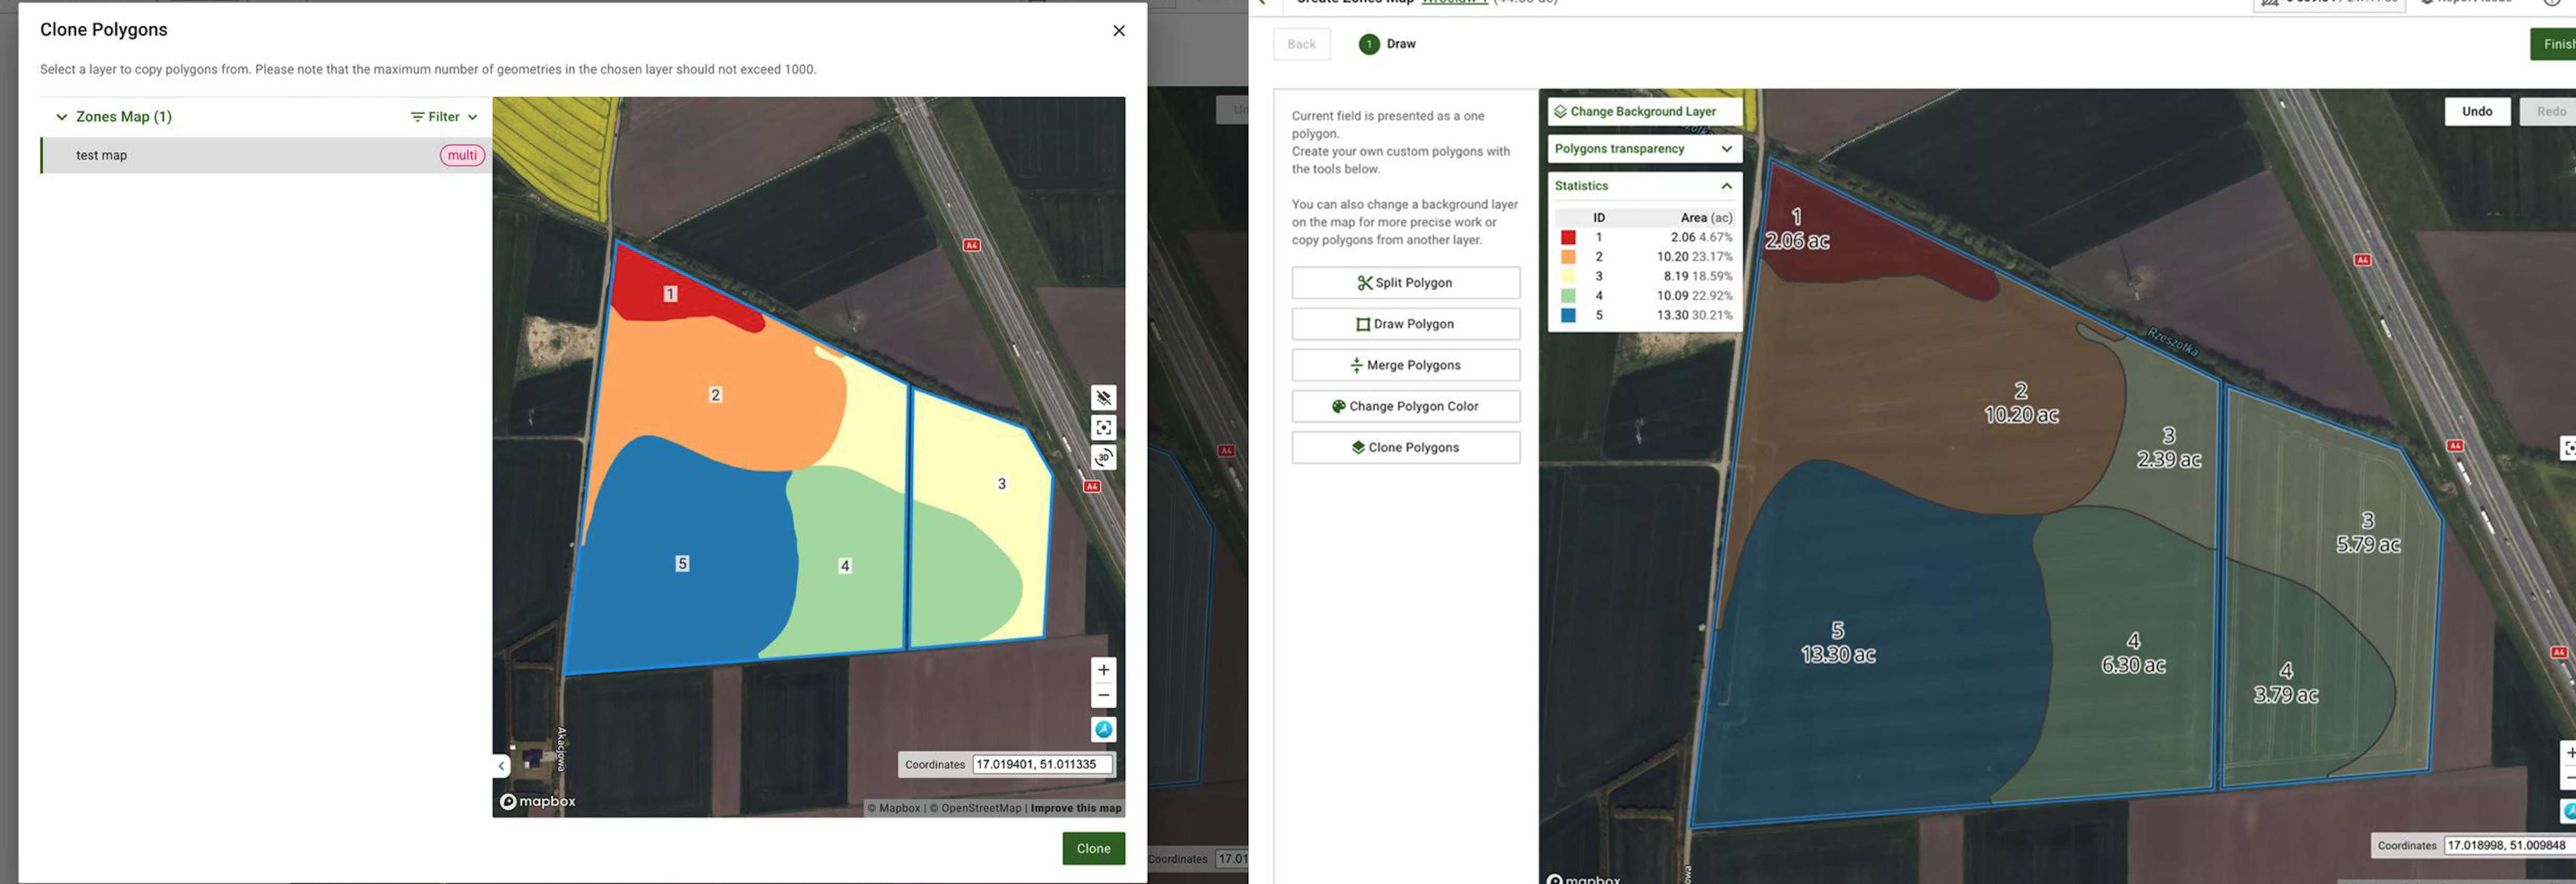Screen dimensions: 2576x884
Task: Click the Undo button
Action: pos(2477,111)
